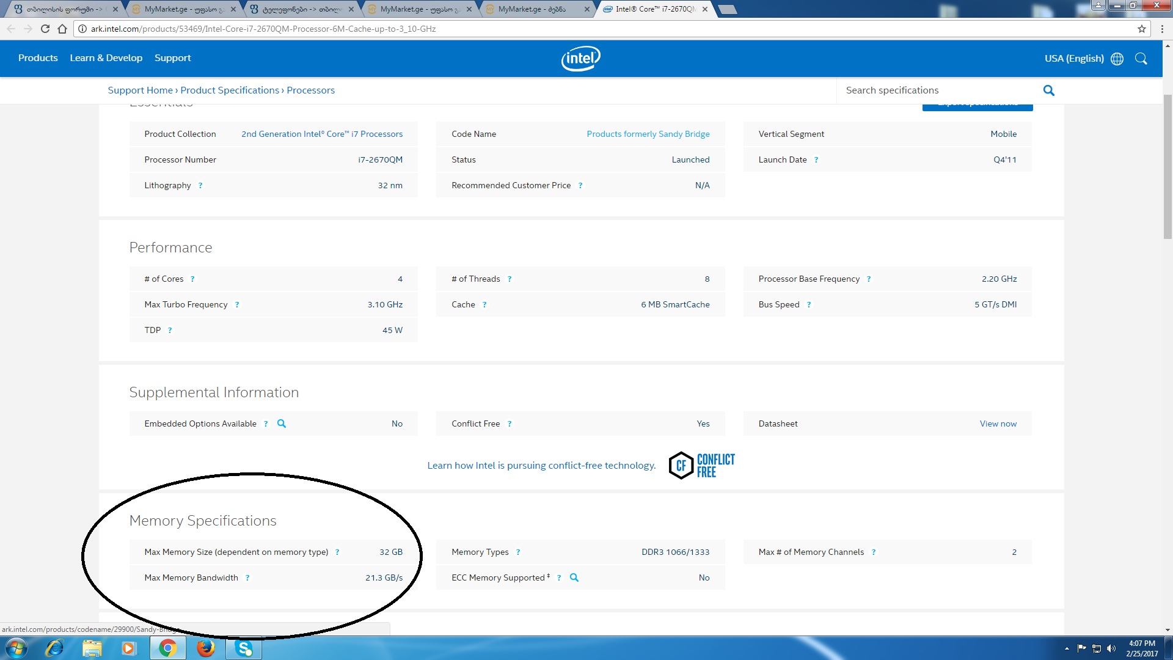Reload the page with refresh icon
The image size is (1173, 660).
pyautogui.click(x=45, y=29)
